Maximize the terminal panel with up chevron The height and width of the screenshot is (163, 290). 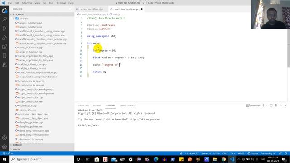[x=281, y=105]
